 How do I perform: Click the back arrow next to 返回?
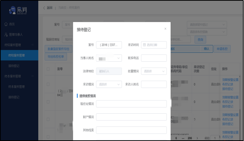[44, 8]
